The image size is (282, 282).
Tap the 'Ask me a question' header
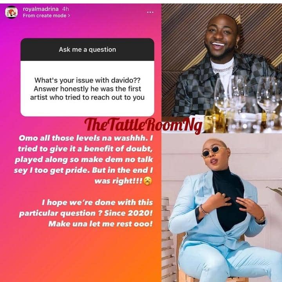tap(87, 49)
